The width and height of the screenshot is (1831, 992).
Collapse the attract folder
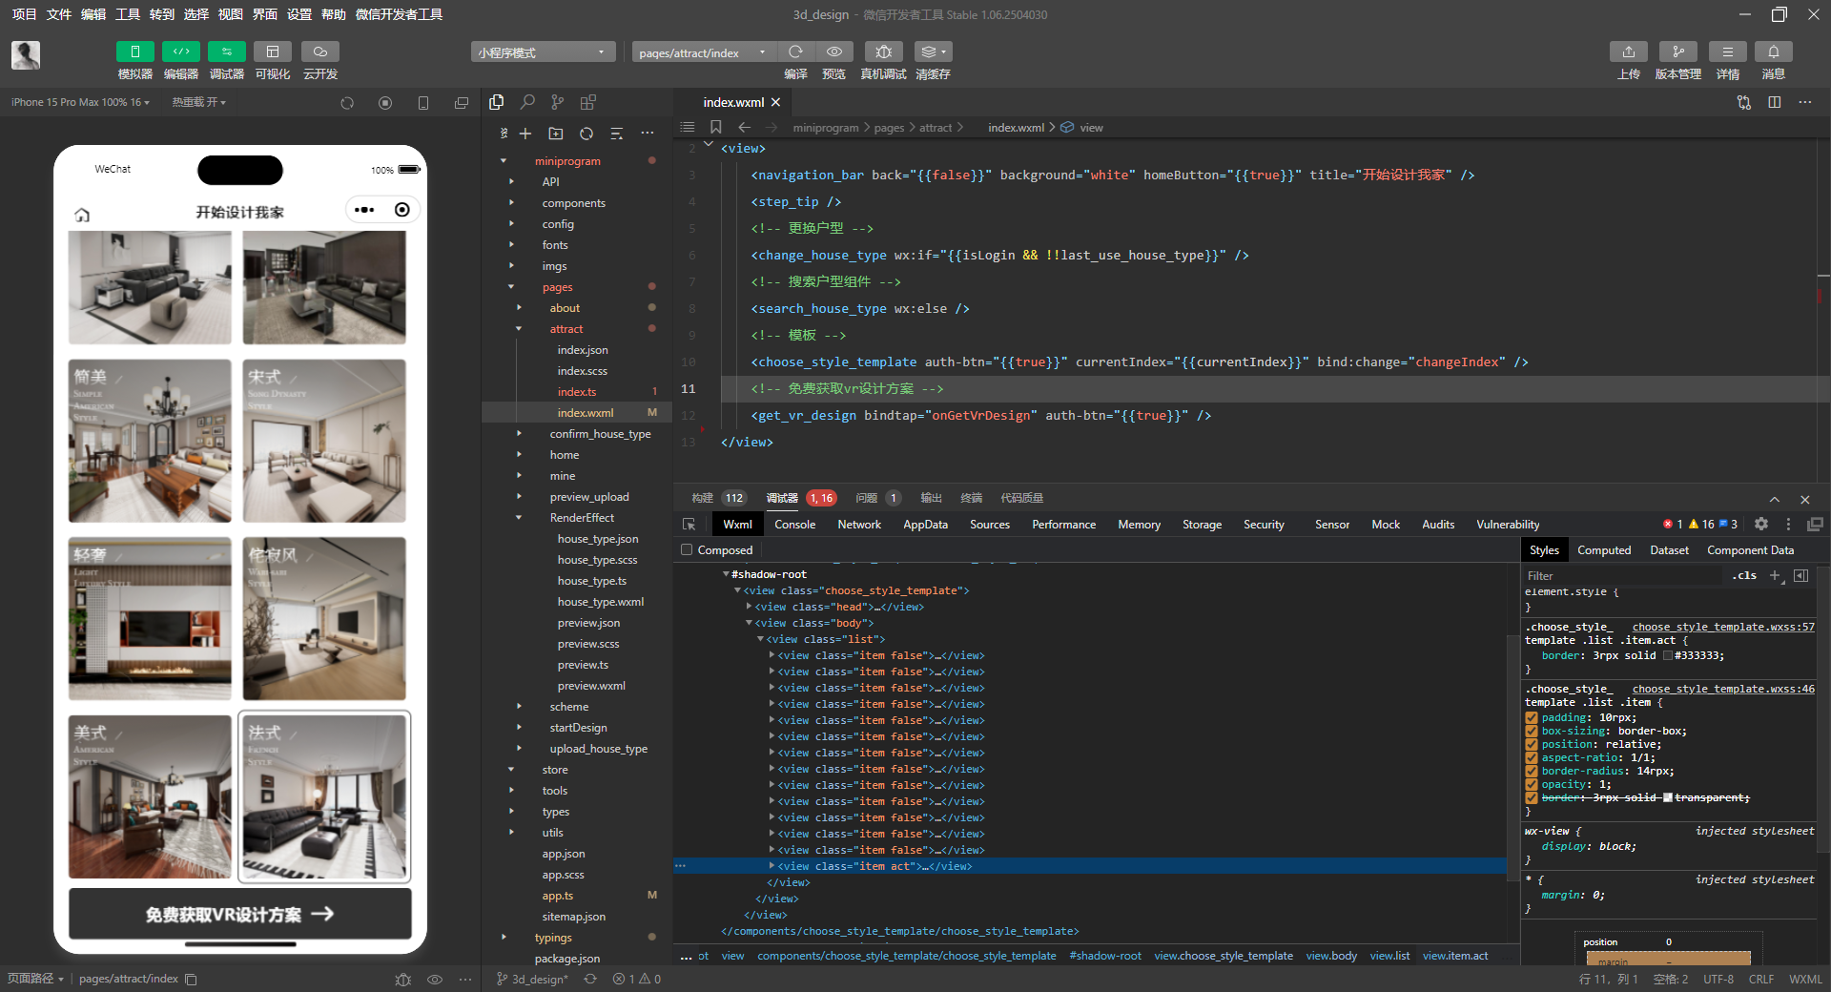click(x=519, y=329)
